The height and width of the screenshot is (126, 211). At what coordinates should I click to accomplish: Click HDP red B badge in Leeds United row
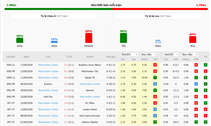[196, 109]
